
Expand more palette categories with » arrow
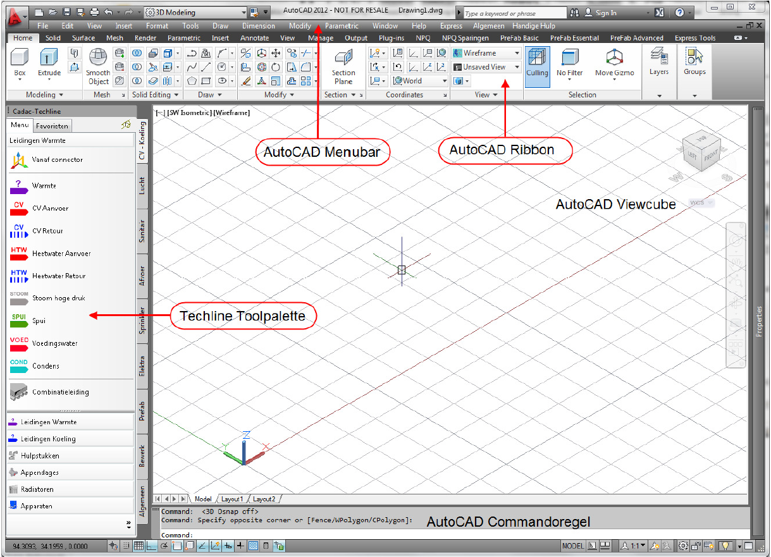[x=128, y=523]
